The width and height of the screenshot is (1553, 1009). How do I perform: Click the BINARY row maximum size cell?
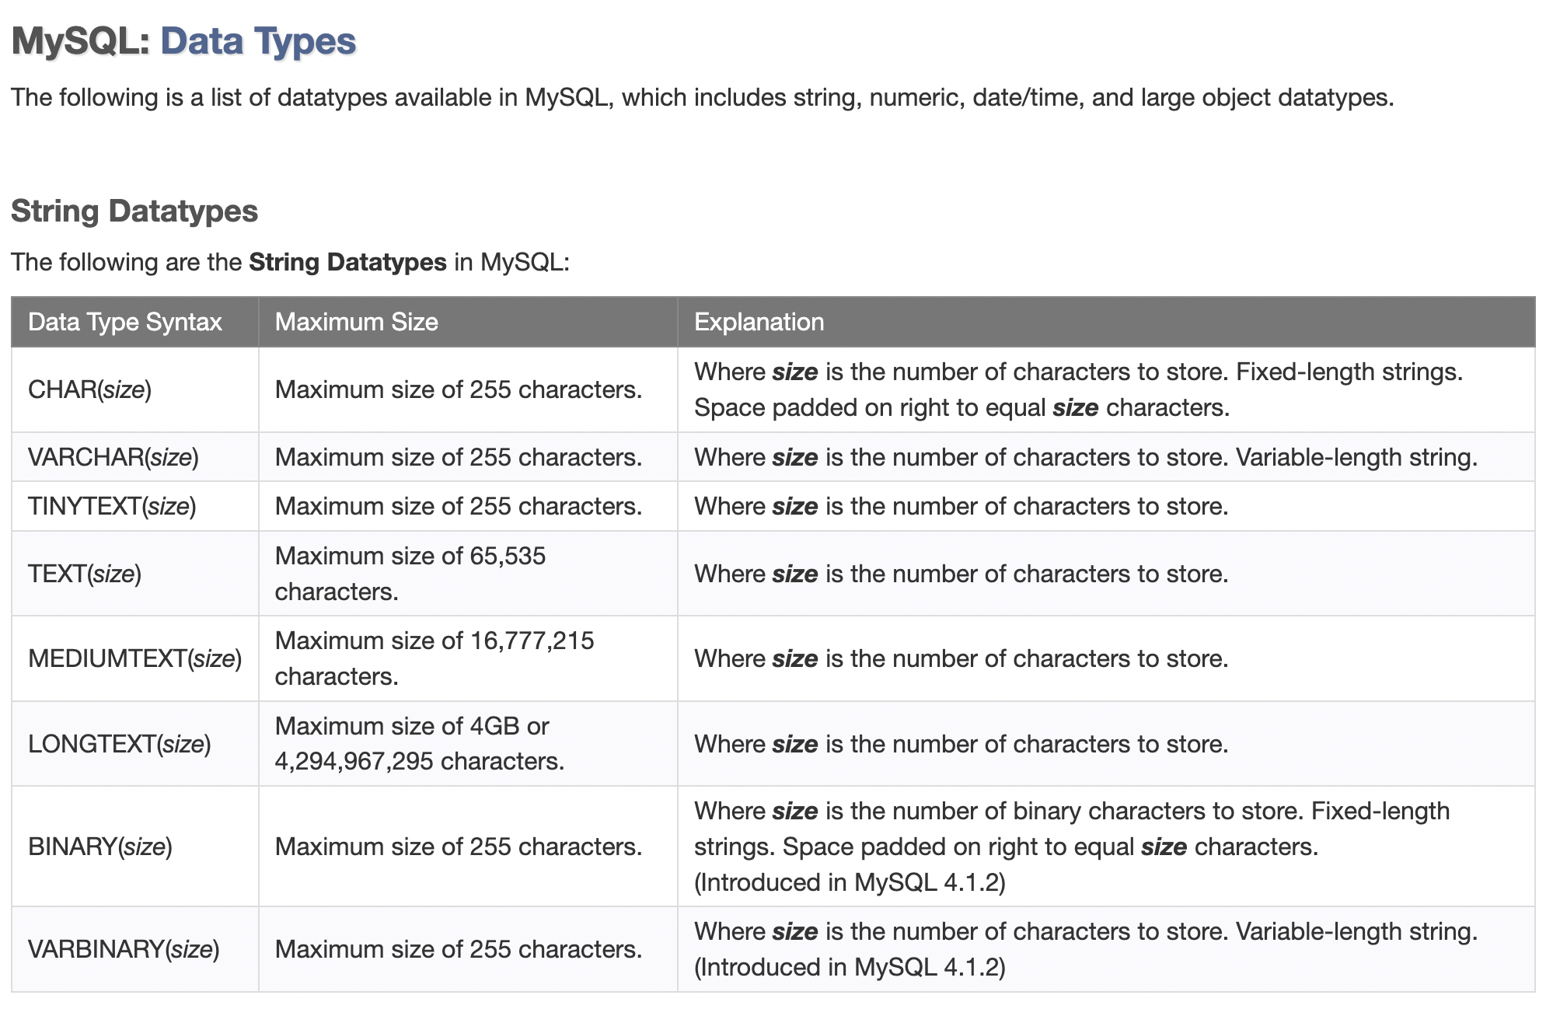(468, 847)
